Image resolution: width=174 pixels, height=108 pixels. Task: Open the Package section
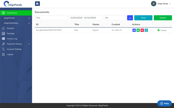(16, 33)
